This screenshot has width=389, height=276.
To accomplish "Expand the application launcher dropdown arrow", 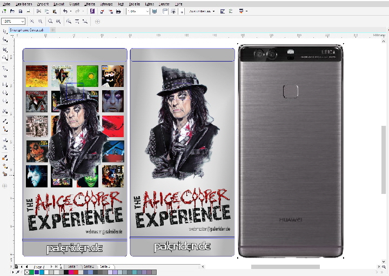I will (x=246, y=11).
